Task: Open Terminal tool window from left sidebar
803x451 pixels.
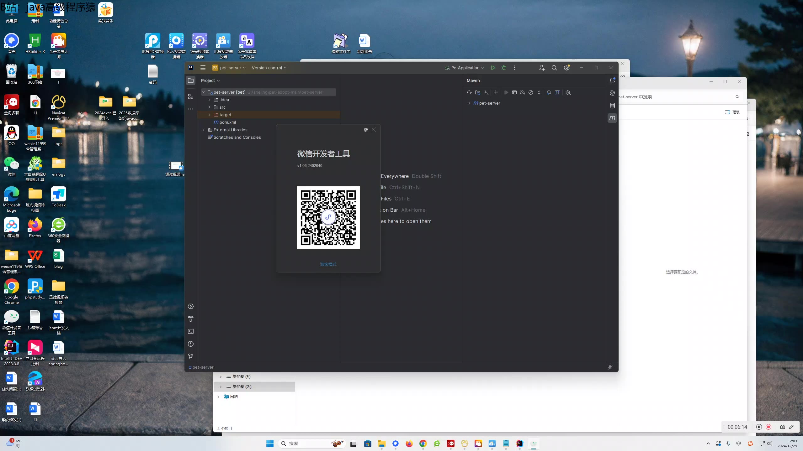Action: pyautogui.click(x=191, y=331)
